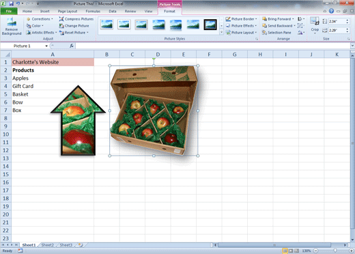Select the Change Picture tool
This screenshot has width=355, height=254.
pyautogui.click(x=74, y=26)
